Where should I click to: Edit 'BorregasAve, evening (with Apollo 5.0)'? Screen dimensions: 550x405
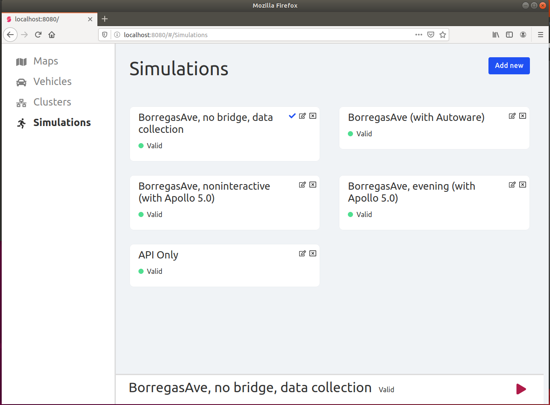[512, 184]
